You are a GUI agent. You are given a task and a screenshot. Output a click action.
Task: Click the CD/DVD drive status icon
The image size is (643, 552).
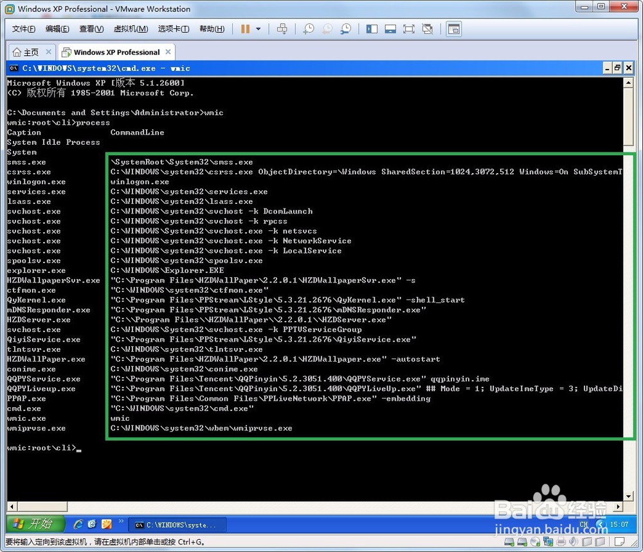[x=535, y=542]
